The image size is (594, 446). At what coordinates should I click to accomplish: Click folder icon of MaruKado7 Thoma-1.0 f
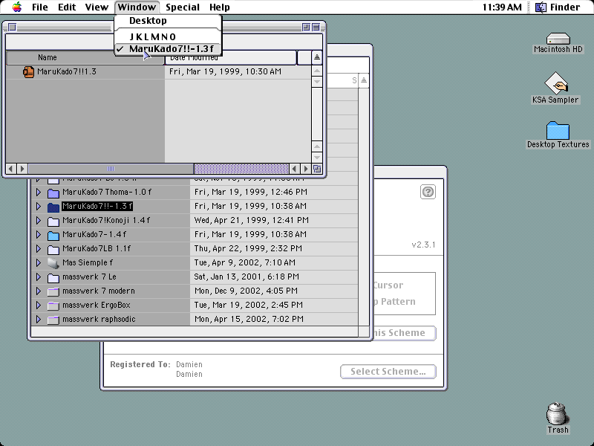coord(53,193)
